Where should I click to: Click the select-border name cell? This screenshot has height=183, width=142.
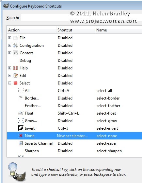(108, 98)
